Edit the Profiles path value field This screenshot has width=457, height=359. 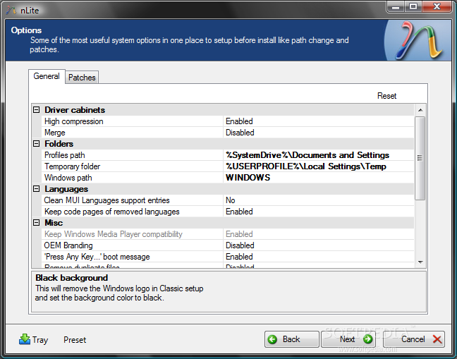tap(319, 155)
